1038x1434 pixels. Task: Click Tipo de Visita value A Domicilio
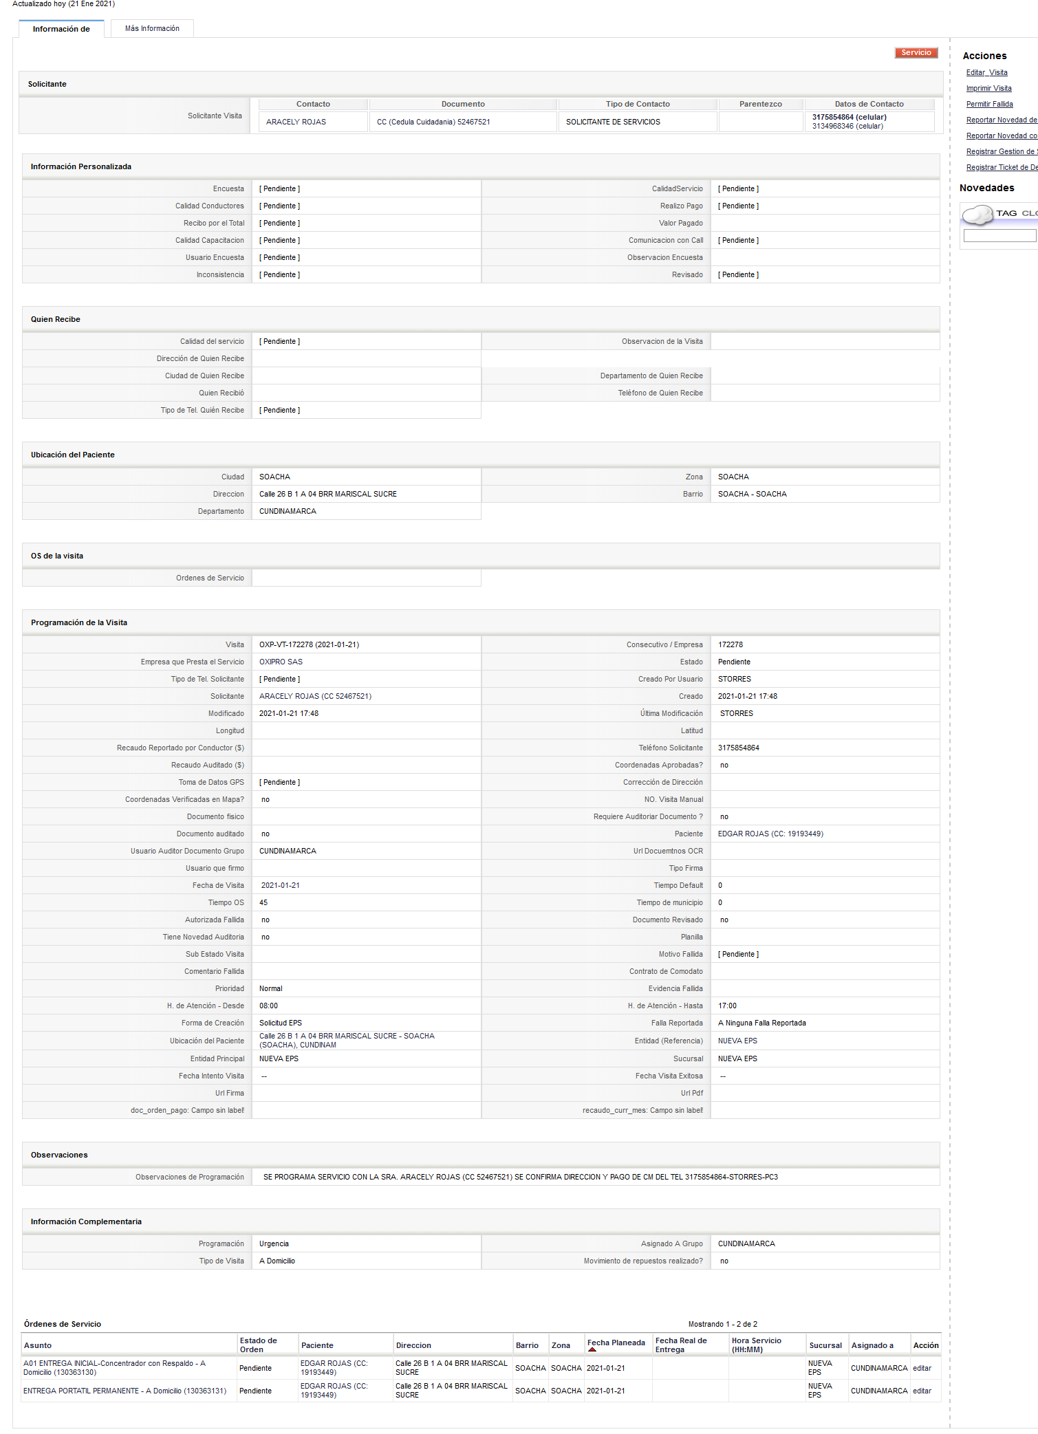277,1261
